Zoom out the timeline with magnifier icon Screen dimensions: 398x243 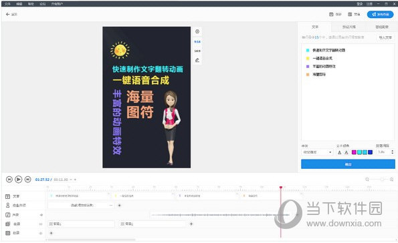(x=367, y=180)
